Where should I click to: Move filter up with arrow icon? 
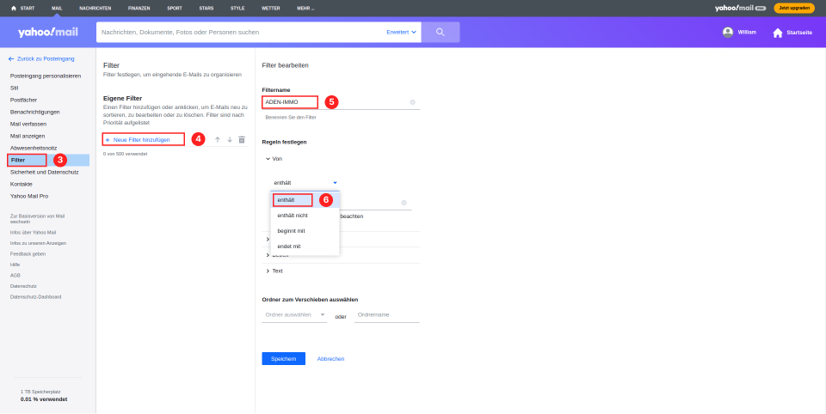tap(218, 139)
